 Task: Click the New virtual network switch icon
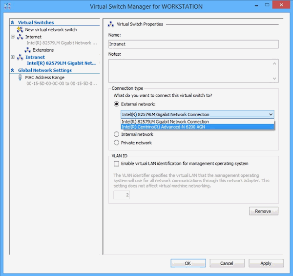20,30
